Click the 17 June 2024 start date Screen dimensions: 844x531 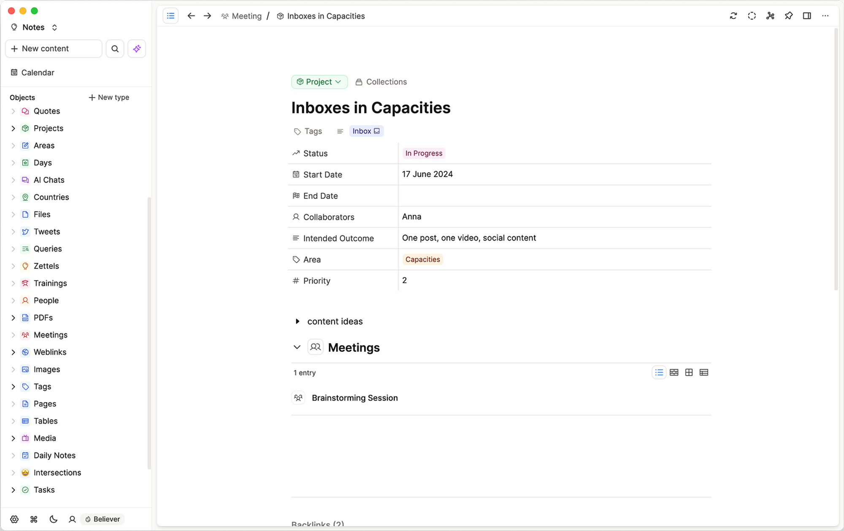[x=427, y=174]
